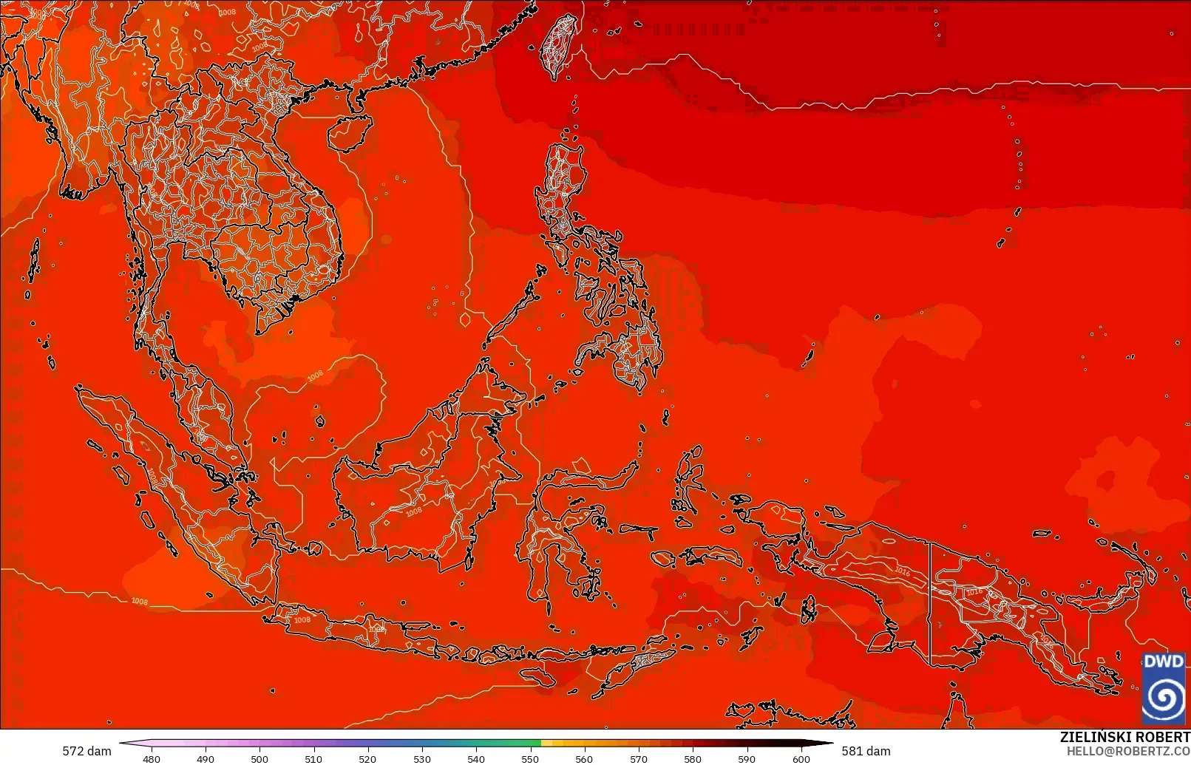
Task: Click the 550 tick on the colorbar
Action: pyautogui.click(x=530, y=759)
